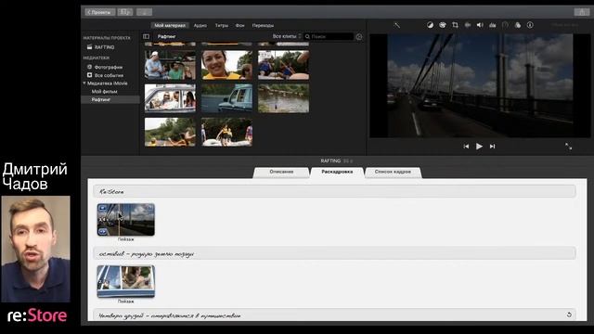Switch to the Раскадровка tab
The width and height of the screenshot is (594, 334).
[337, 172]
